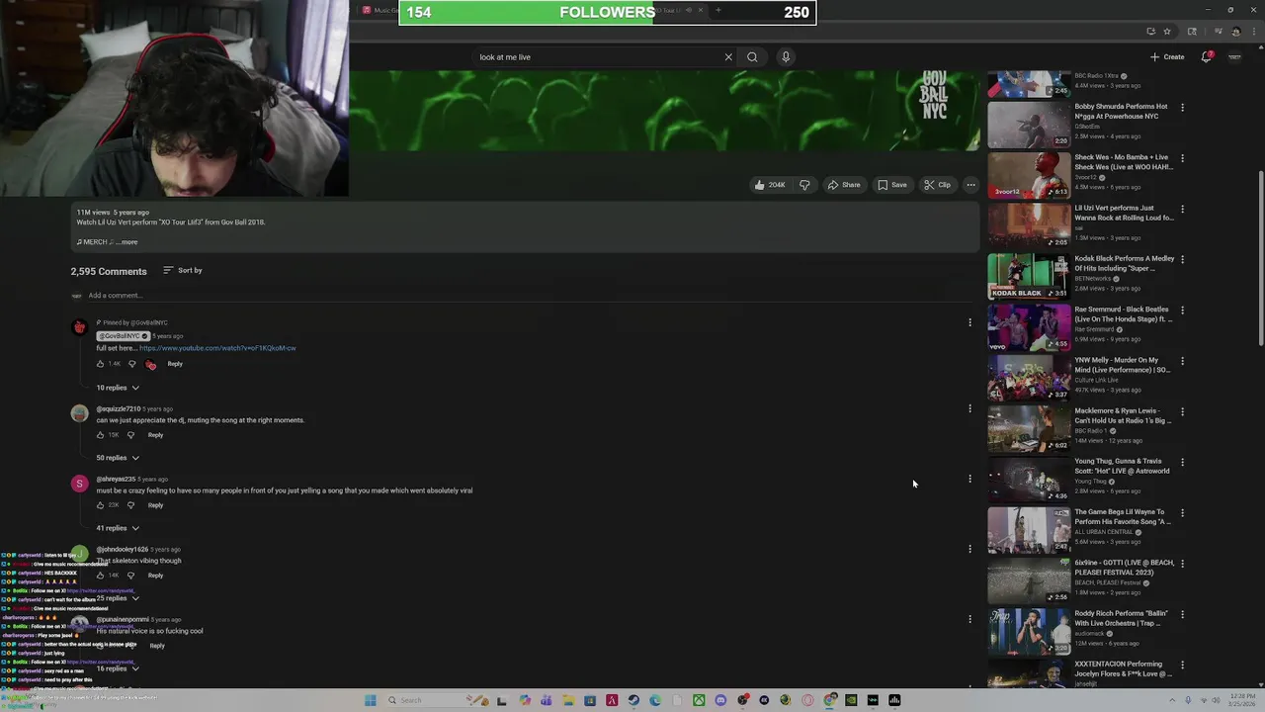1265x712 pixels.
Task: Open the @squizzle7210 profile avatar
Action: point(79,413)
